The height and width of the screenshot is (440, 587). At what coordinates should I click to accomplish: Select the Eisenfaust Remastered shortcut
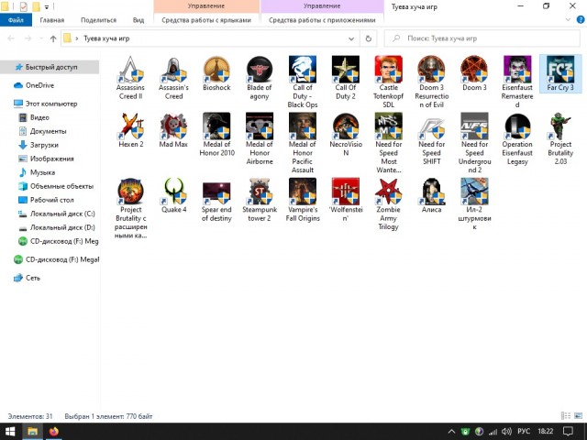(x=517, y=82)
